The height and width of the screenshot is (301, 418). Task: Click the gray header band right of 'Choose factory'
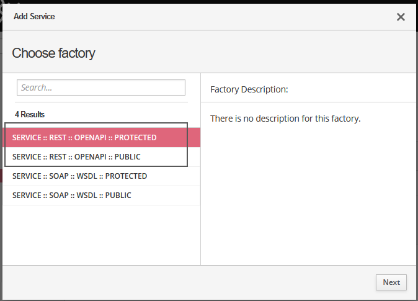tap(260, 53)
